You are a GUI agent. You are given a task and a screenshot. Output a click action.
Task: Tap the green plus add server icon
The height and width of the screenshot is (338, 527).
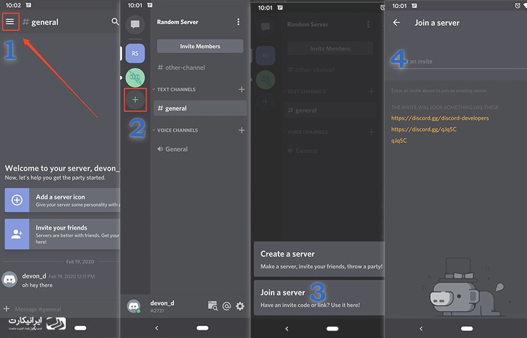pos(135,100)
